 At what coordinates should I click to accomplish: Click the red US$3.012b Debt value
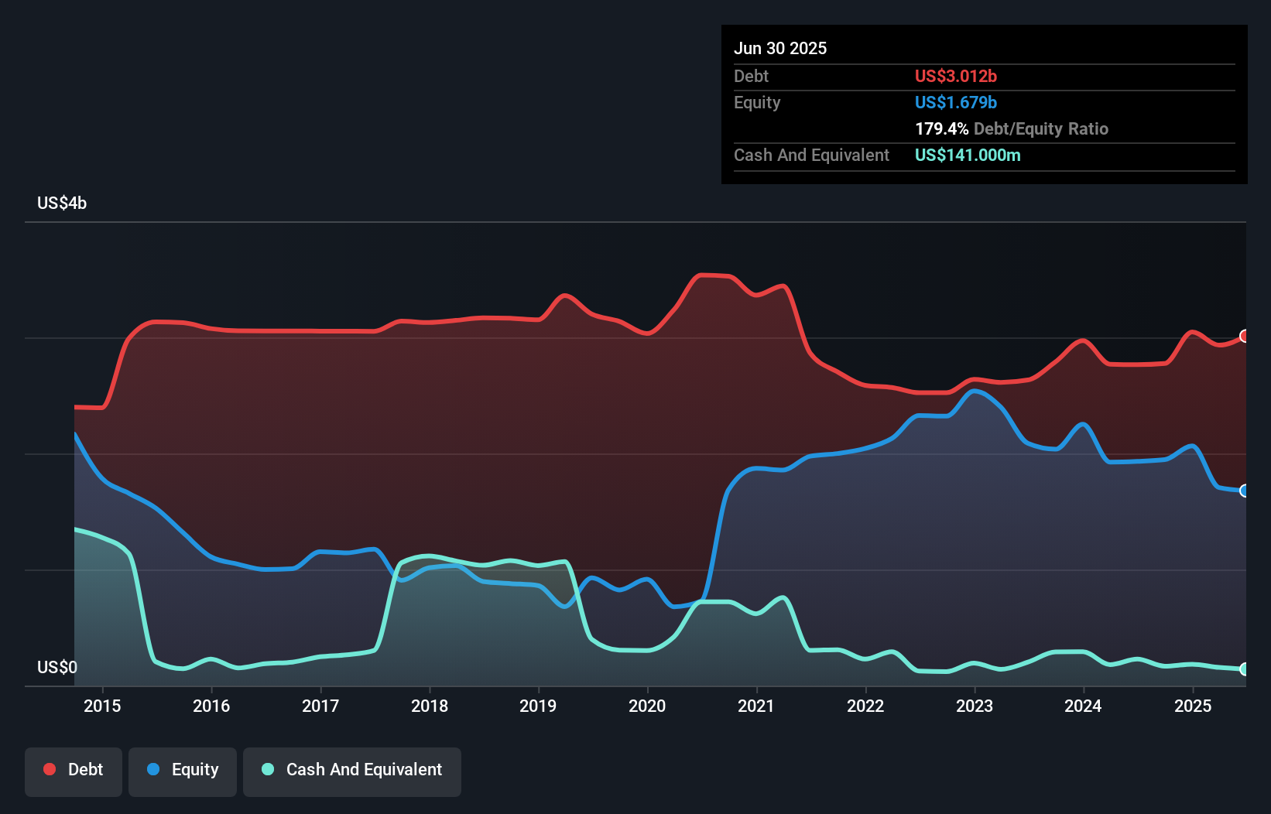(x=956, y=76)
